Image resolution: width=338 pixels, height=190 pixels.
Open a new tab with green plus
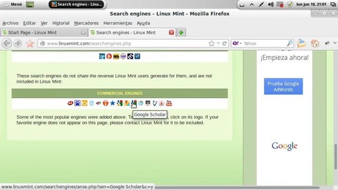pos(181,33)
